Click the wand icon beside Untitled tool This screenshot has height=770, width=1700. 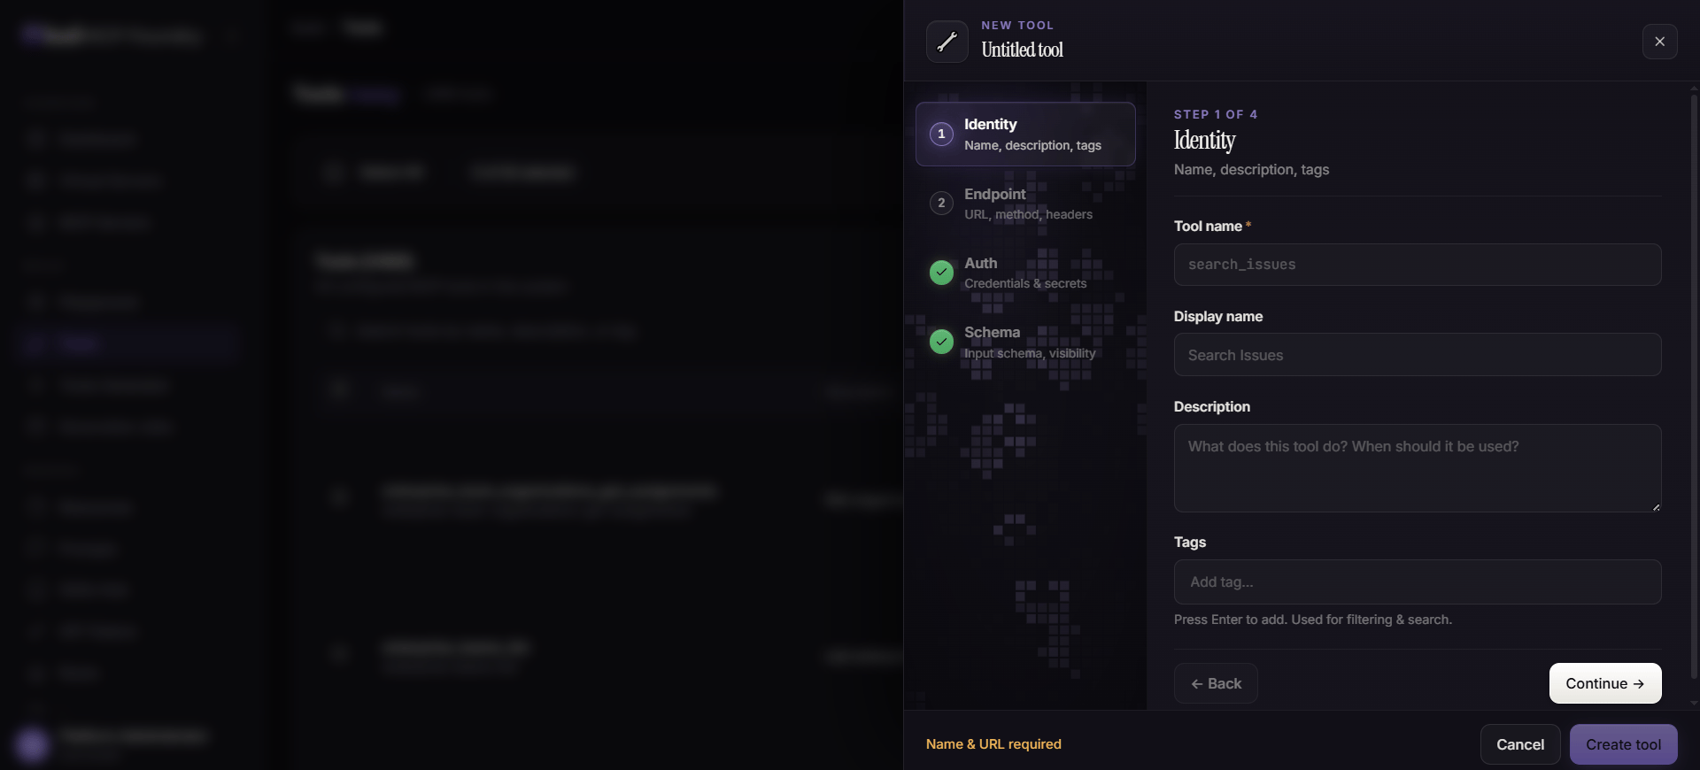pyautogui.click(x=947, y=42)
